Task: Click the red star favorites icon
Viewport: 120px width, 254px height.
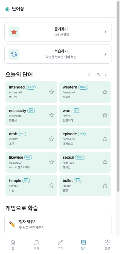Action: [x=14, y=32]
